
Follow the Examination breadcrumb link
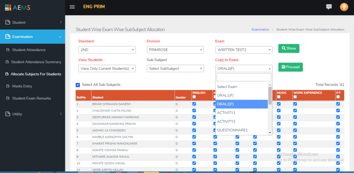[260, 30]
